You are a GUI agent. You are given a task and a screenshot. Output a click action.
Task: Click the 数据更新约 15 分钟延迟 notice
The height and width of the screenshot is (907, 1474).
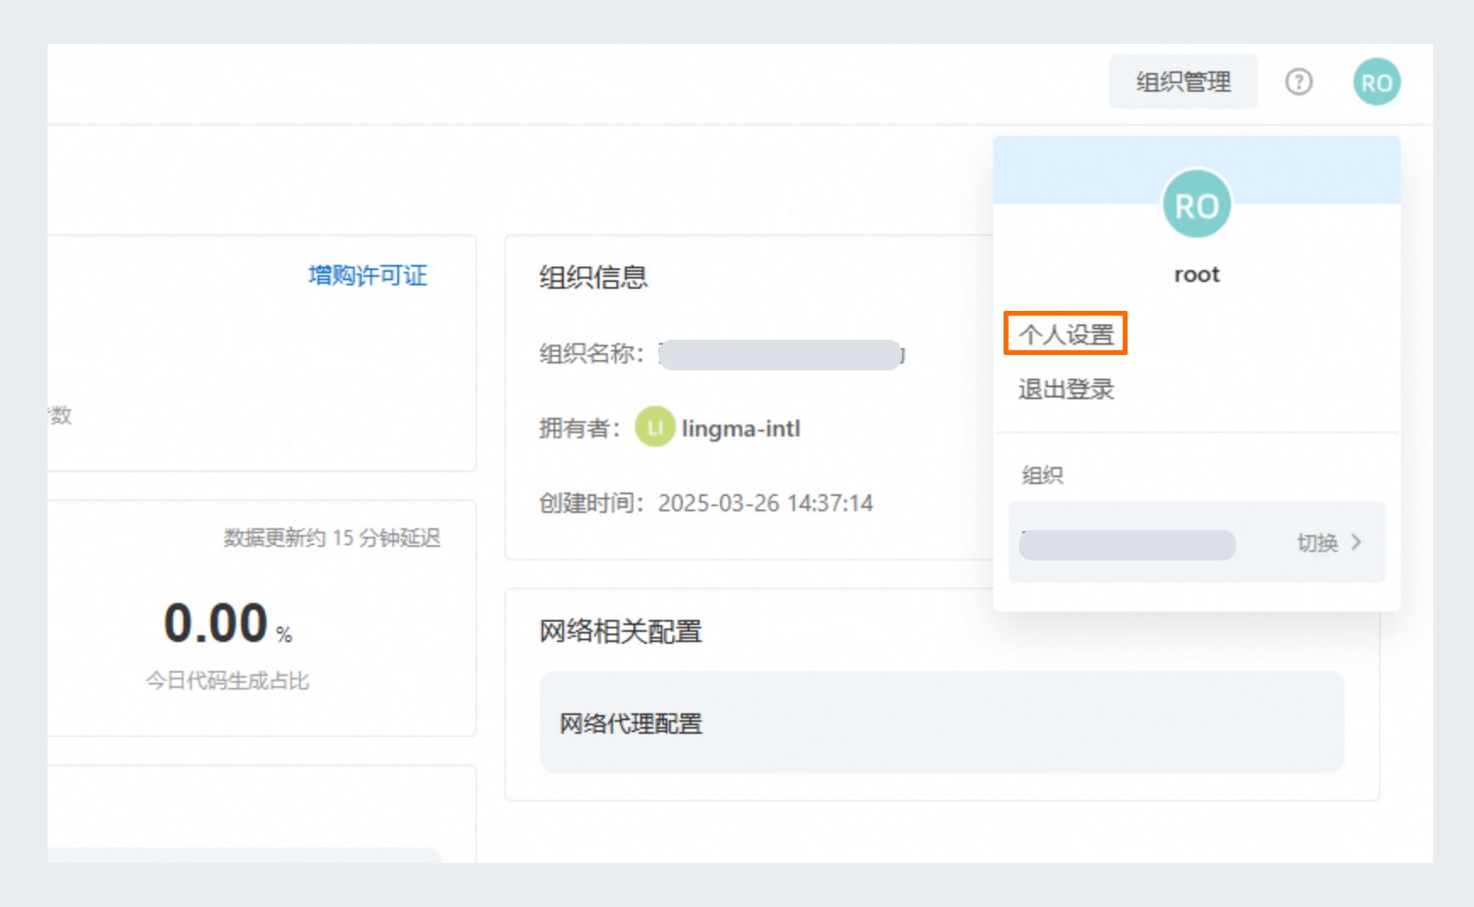(332, 538)
